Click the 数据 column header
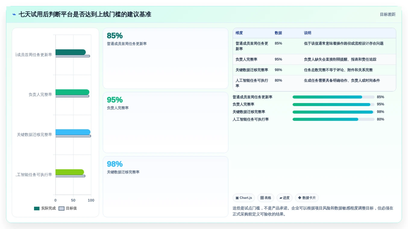 tap(278, 33)
